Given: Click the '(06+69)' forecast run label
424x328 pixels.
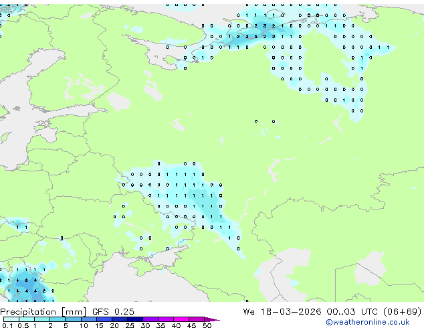Looking at the screenshot, I should point(403,311).
